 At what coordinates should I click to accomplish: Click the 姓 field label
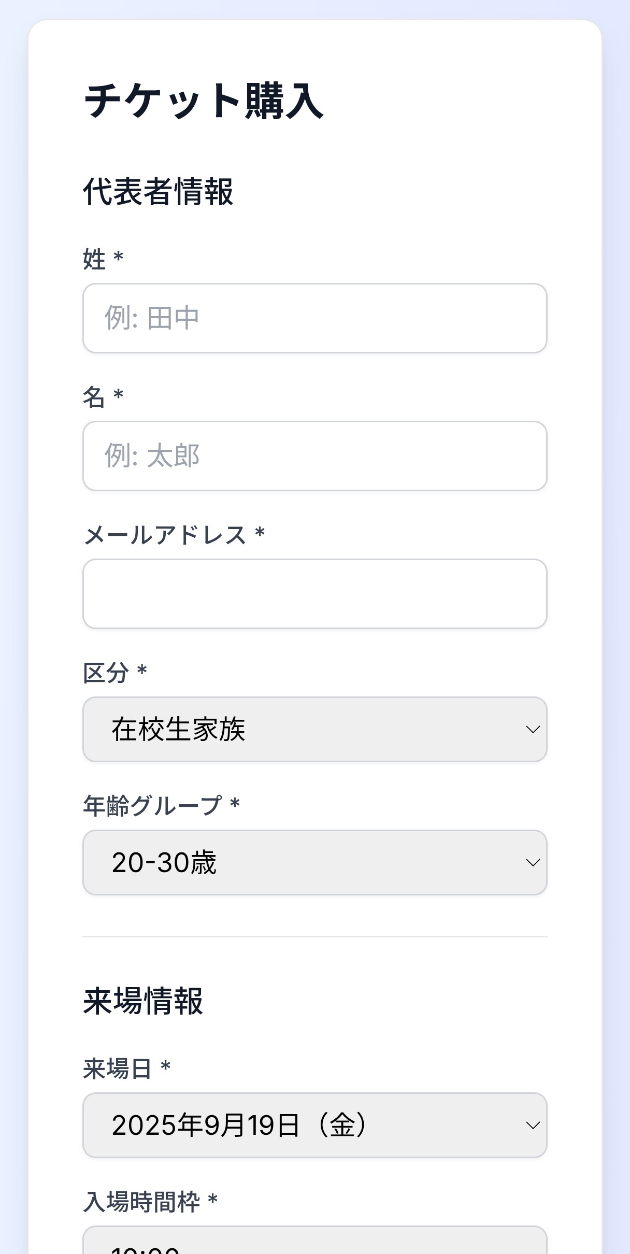point(94,259)
